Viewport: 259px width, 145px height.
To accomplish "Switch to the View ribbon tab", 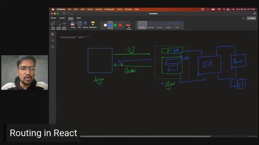I will tap(79, 18).
